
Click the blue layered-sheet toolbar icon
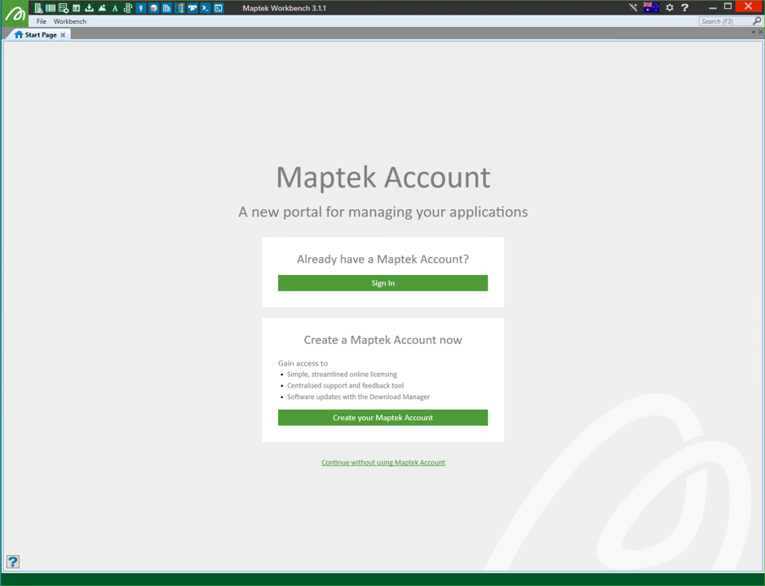167,8
